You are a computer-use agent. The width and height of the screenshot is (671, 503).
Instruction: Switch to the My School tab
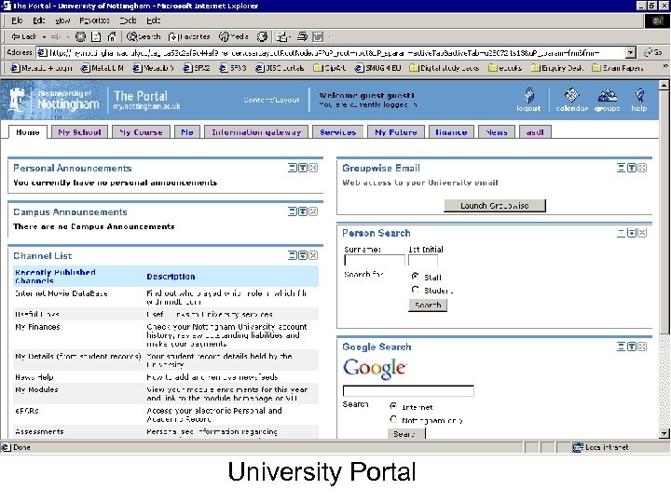point(79,132)
